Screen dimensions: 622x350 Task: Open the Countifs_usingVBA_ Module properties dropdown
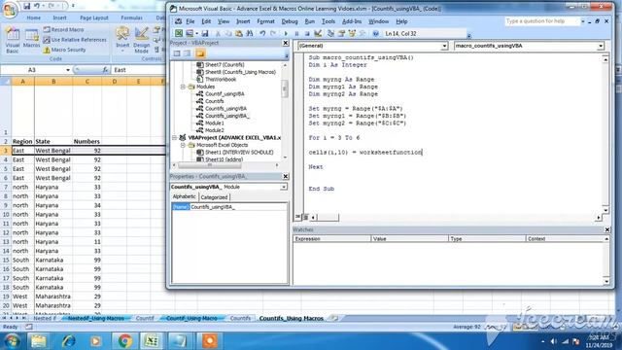284,187
